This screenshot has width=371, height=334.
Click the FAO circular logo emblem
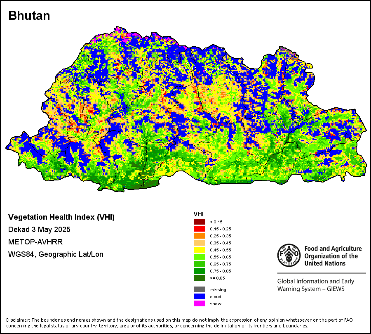point(289,256)
